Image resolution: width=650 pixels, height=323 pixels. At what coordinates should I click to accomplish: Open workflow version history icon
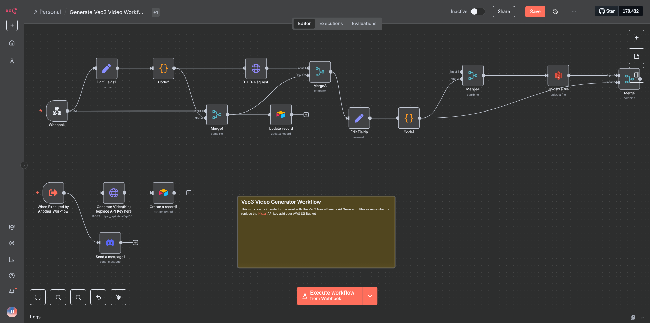pyautogui.click(x=555, y=12)
